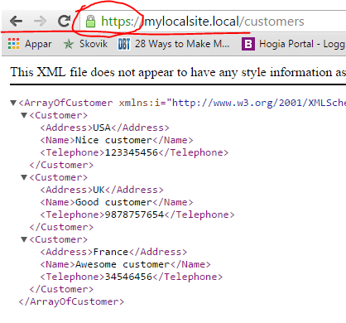Viewport: 346px width, 323px height.
Task: Select the Telephone 9878757654 line
Action: pos(137,215)
